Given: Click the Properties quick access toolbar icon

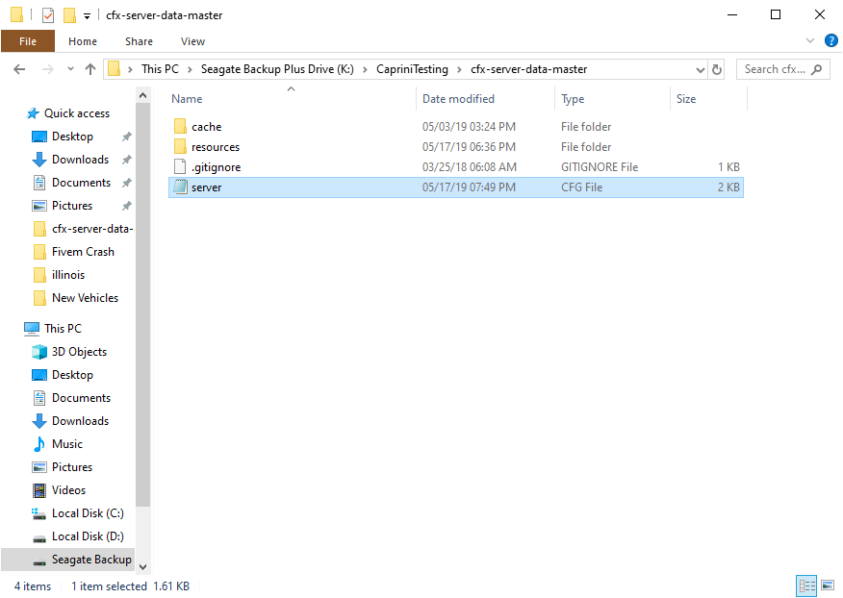Looking at the screenshot, I should [48, 15].
